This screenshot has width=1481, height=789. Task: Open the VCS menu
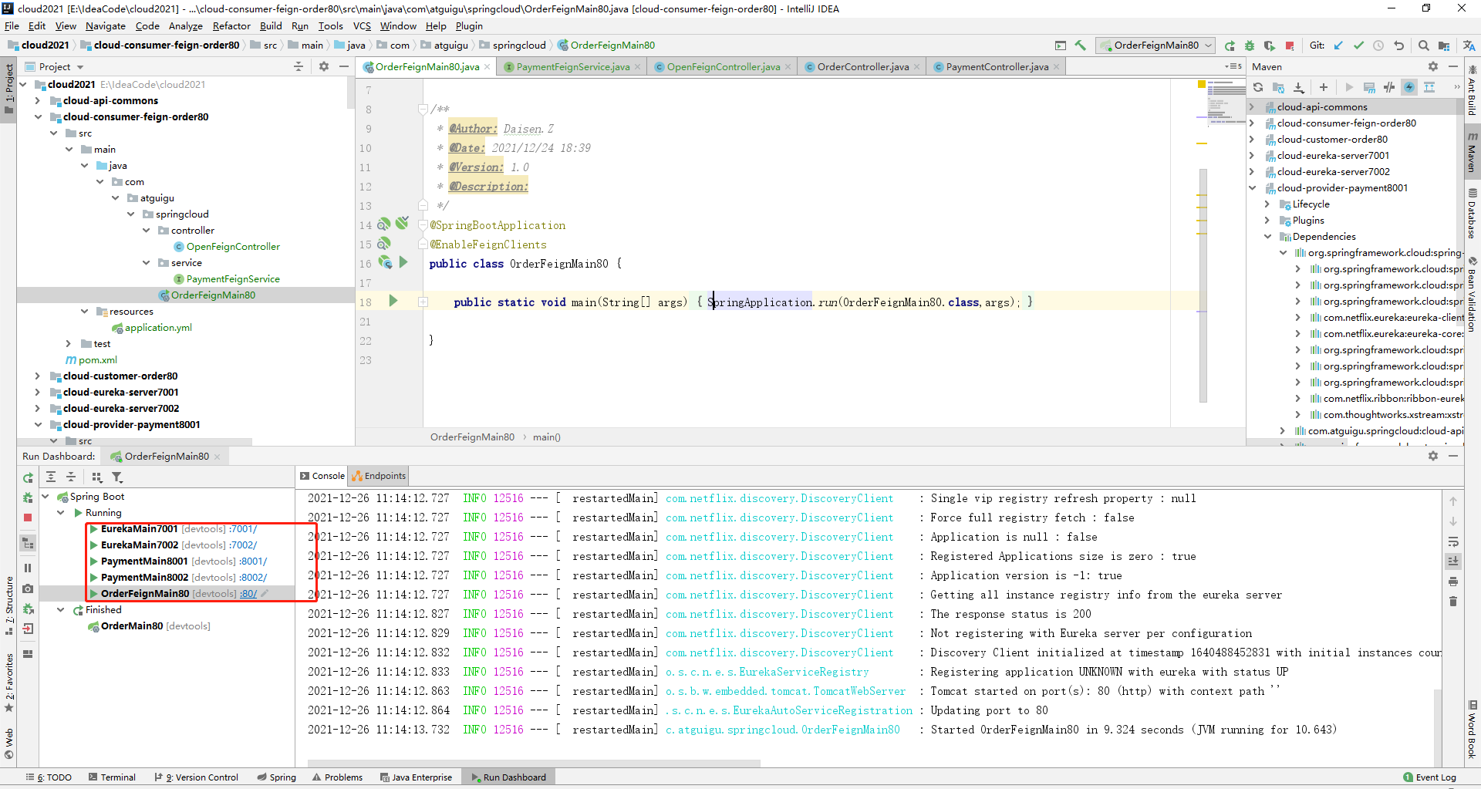tap(362, 25)
